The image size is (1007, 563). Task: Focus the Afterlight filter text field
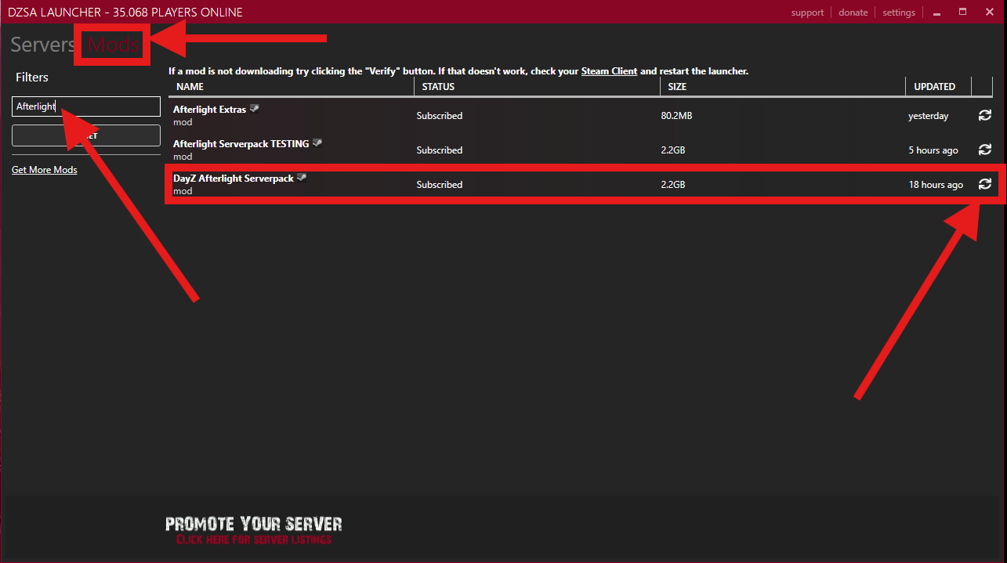pyautogui.click(x=86, y=106)
